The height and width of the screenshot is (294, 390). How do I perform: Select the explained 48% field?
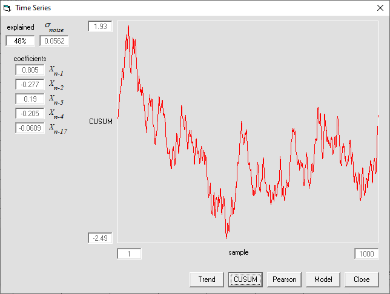[x=21, y=41]
